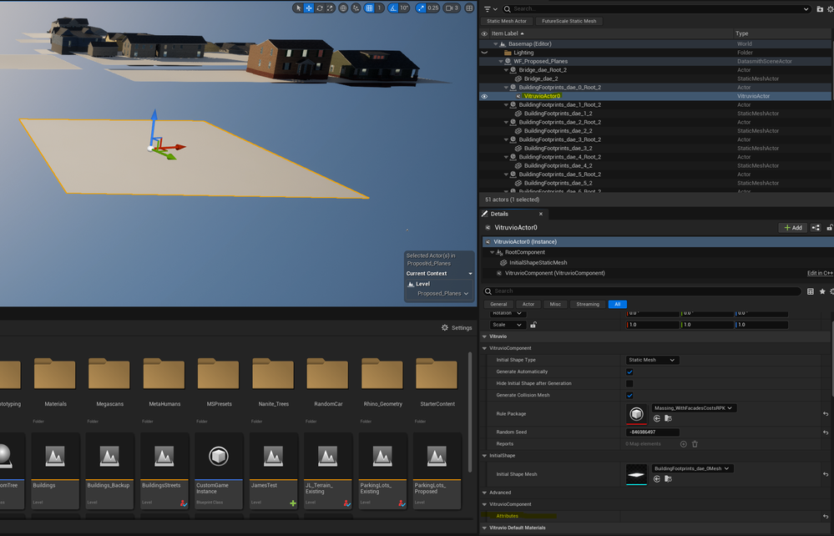Screen dimensions: 834x536
Task: Uncheck Generate Automatically checkbox
Action: coord(629,372)
